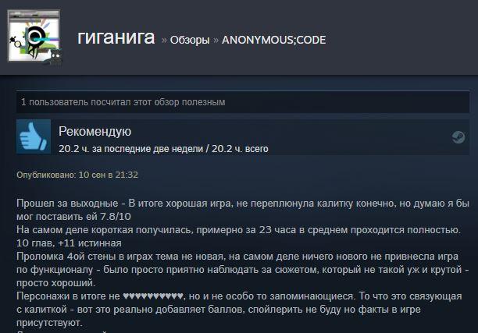The height and width of the screenshot is (333, 478).
Task: Click the 20.2 ч. всего playtime total
Action: pos(240,149)
